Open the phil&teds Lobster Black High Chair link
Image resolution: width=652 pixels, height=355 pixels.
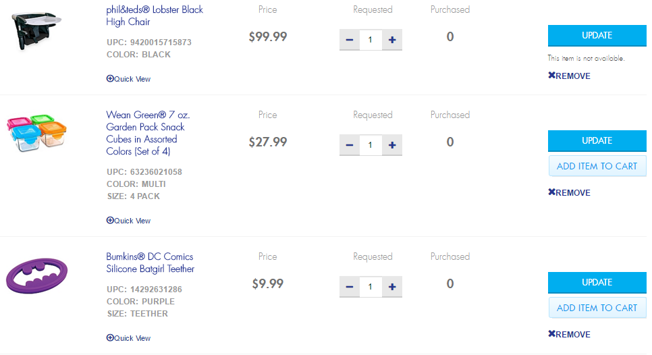[x=155, y=16]
